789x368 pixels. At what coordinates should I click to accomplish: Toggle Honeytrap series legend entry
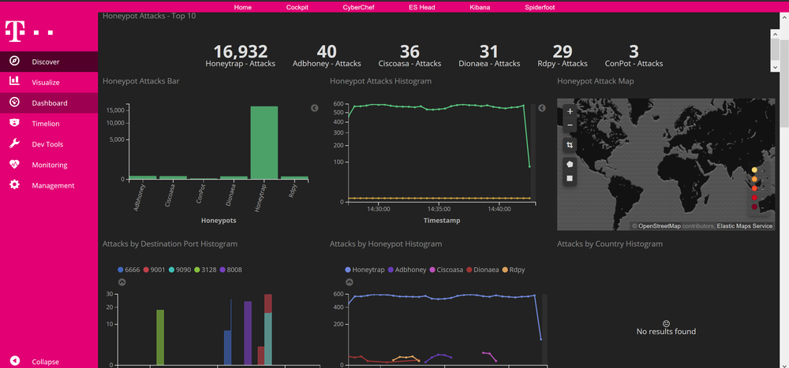tap(365, 269)
